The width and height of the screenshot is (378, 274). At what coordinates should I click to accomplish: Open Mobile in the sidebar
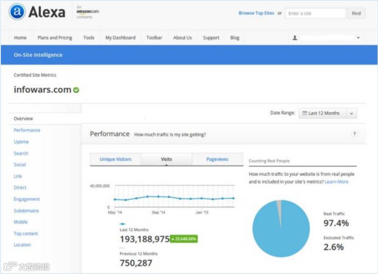coord(20,222)
